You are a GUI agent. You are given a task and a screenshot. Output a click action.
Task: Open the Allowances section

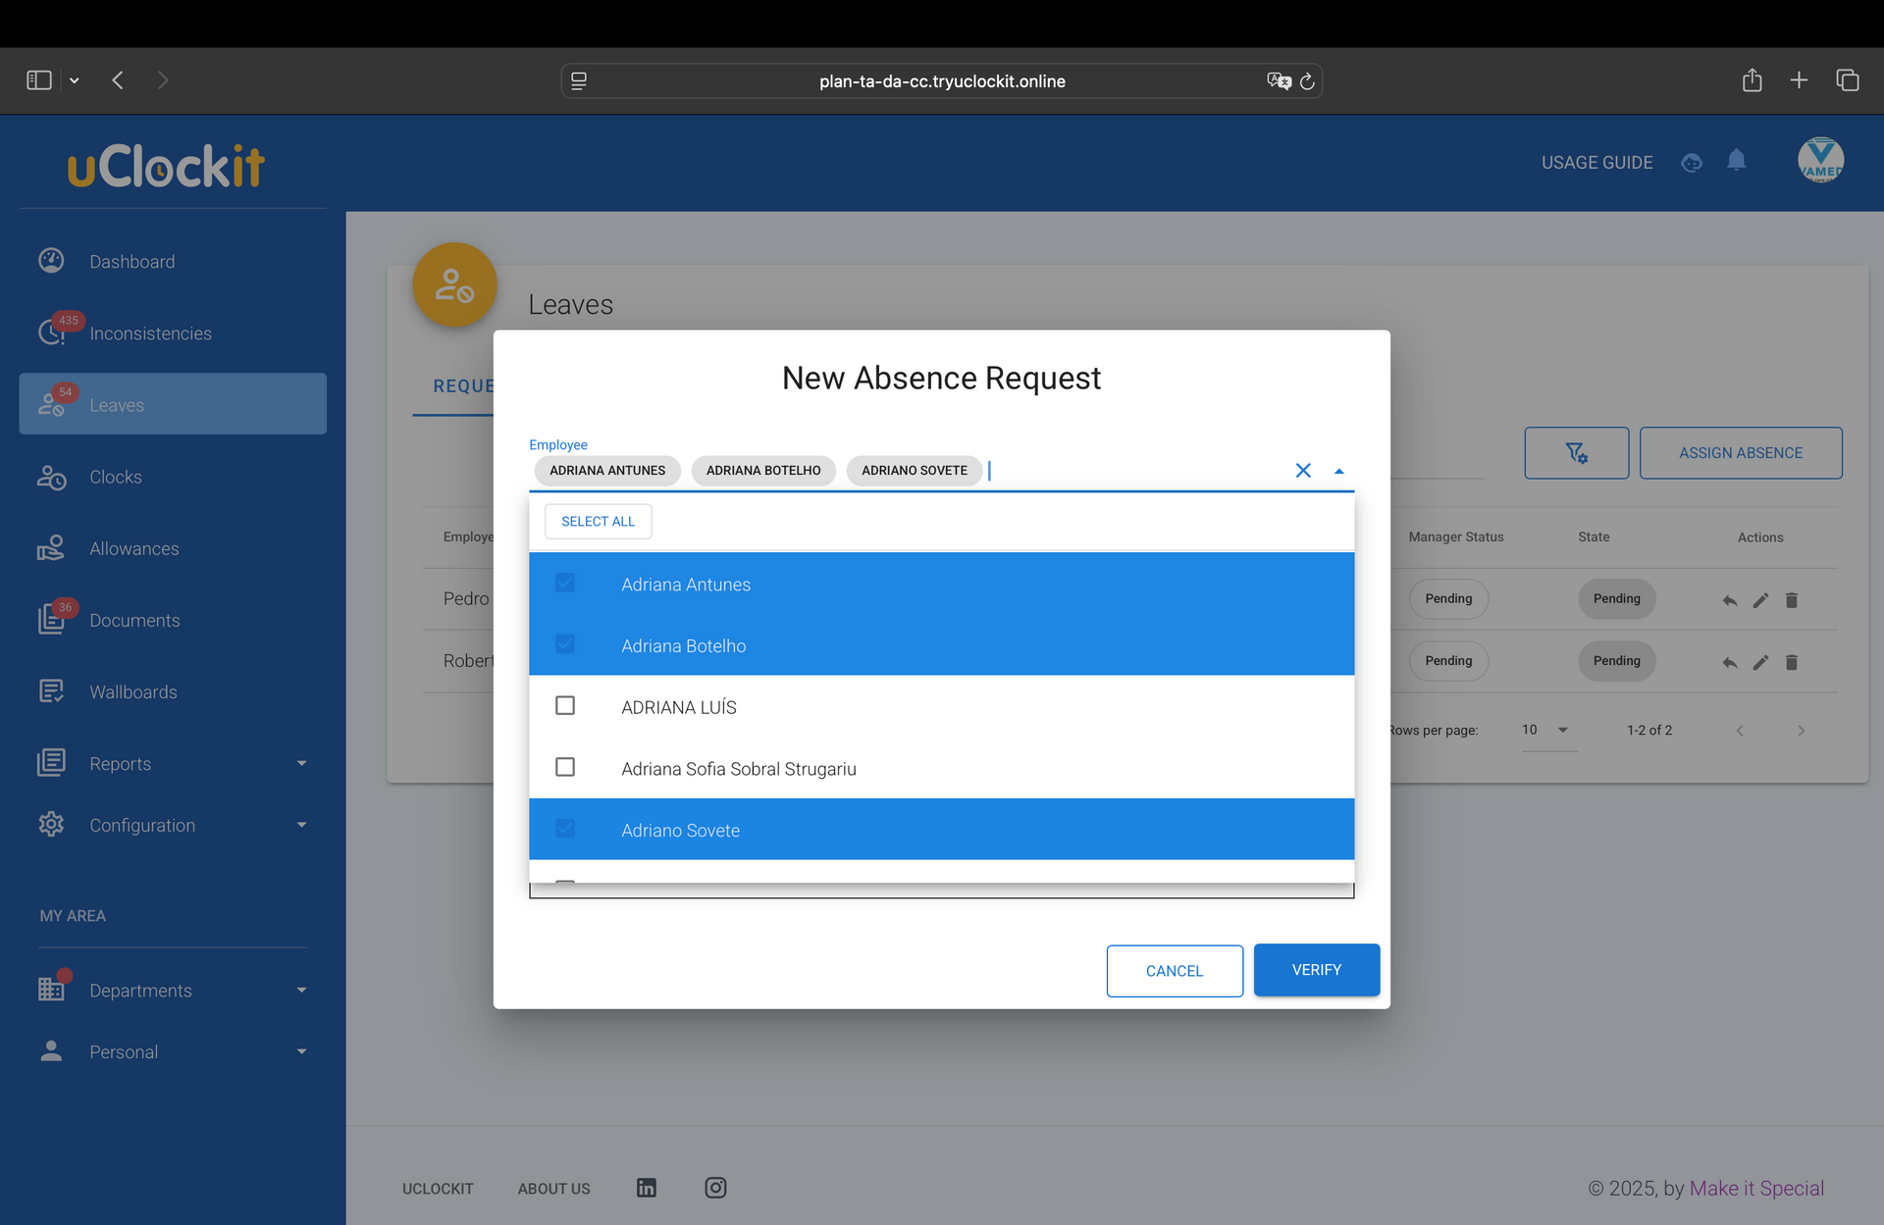click(173, 548)
